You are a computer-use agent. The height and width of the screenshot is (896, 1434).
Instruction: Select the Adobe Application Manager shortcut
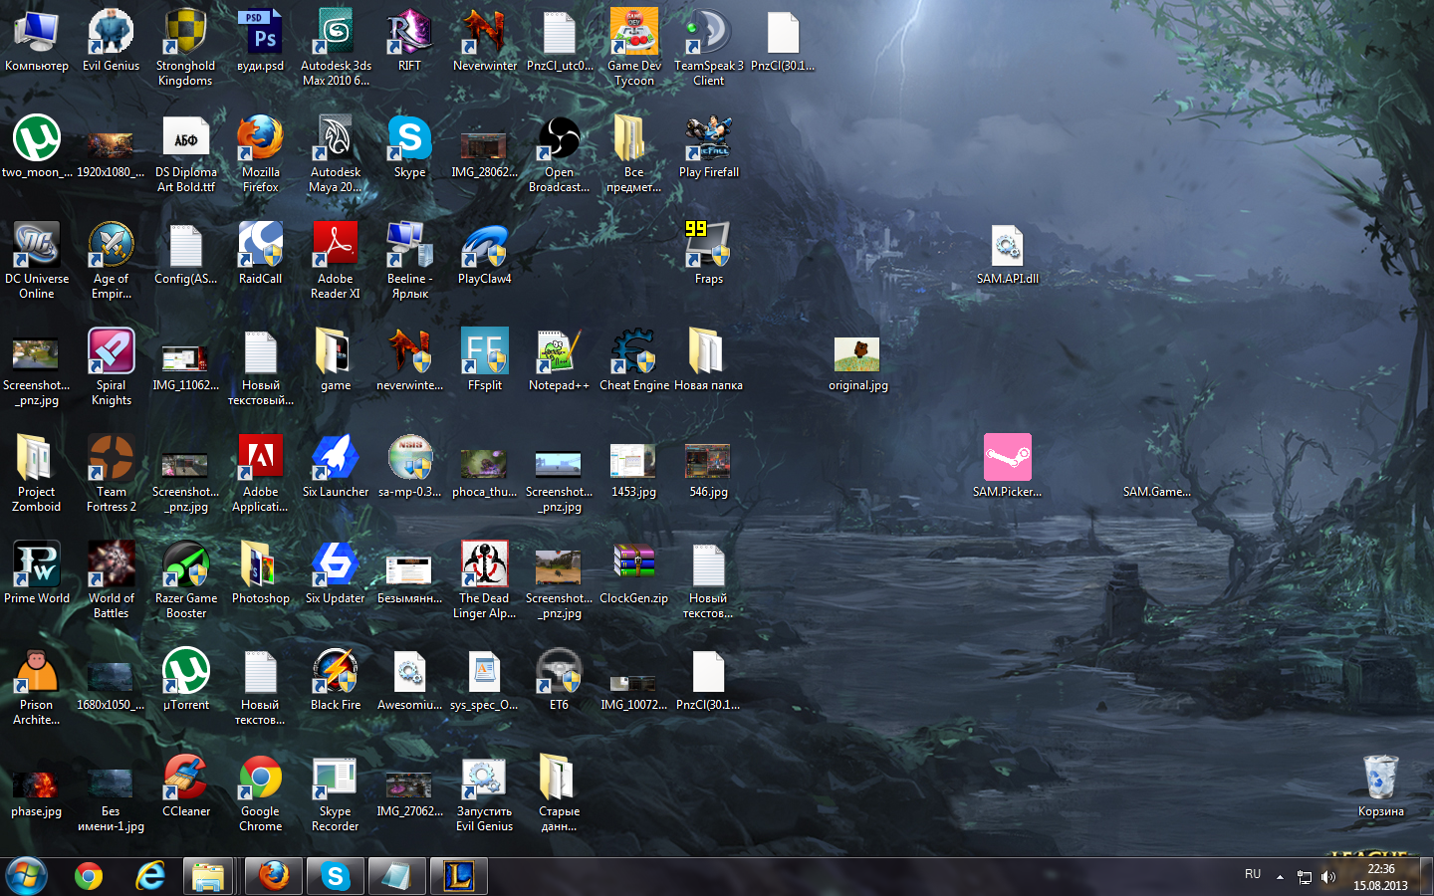point(260,473)
